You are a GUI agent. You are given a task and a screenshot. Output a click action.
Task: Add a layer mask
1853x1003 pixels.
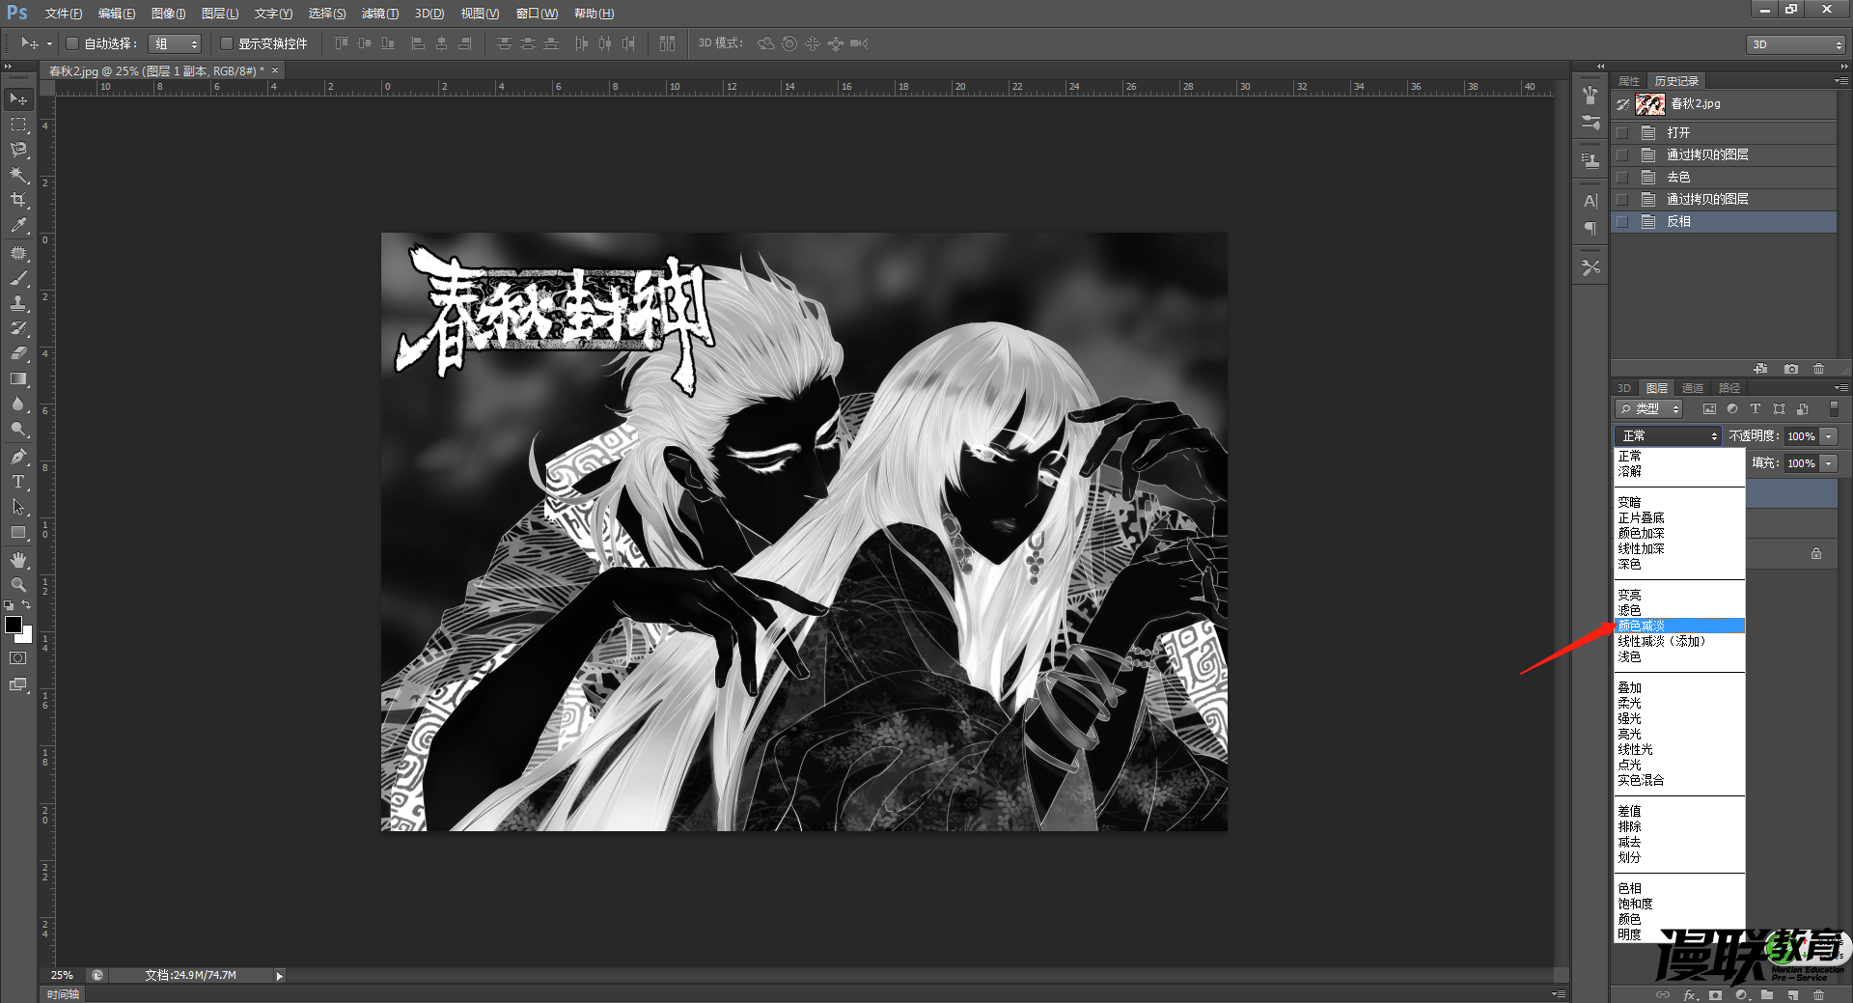coord(1715,994)
